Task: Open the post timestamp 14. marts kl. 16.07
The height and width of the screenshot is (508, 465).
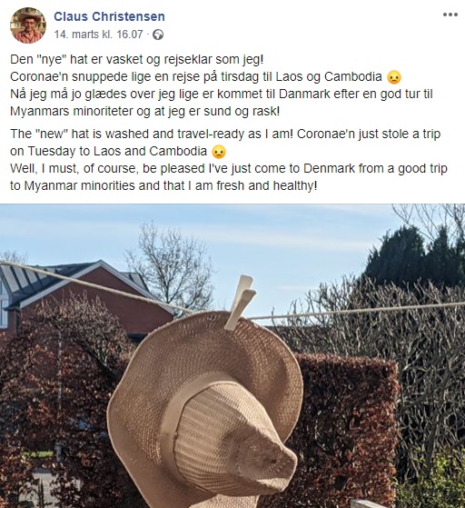Action: pos(98,34)
